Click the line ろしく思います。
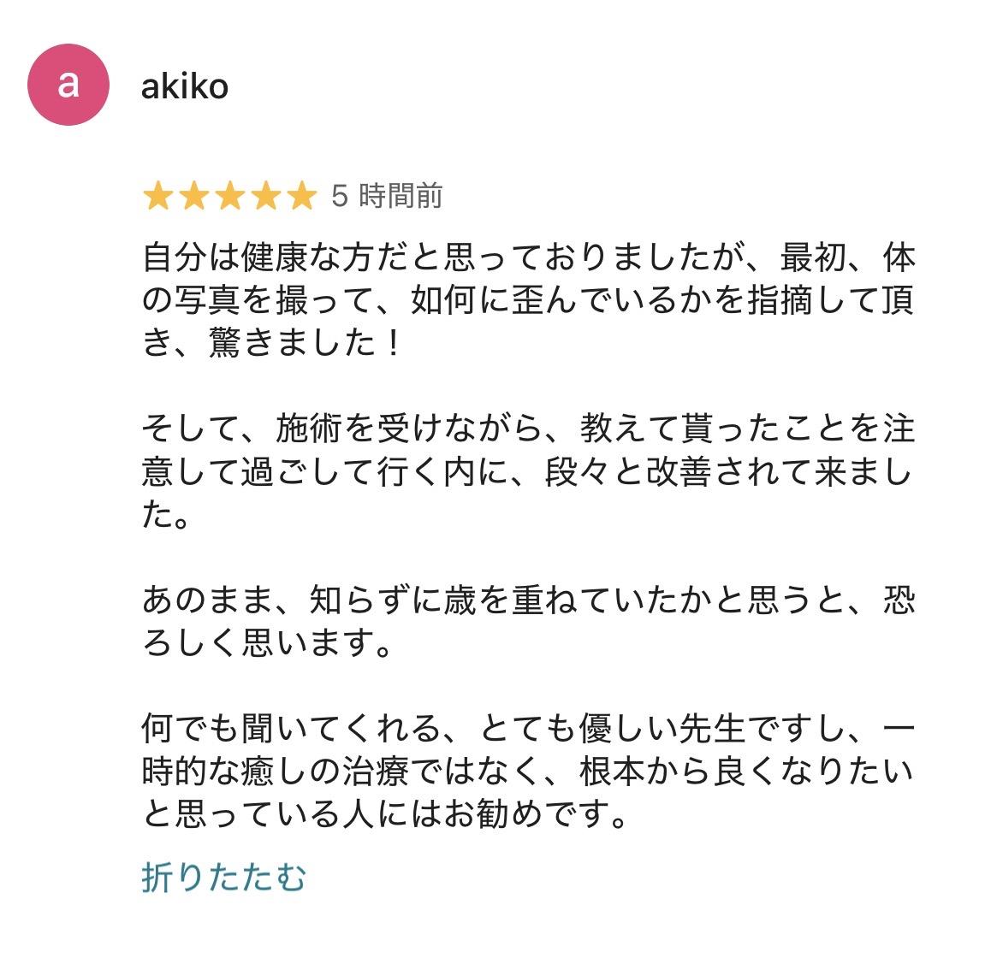Image resolution: width=985 pixels, height=958 pixels. (x=268, y=643)
